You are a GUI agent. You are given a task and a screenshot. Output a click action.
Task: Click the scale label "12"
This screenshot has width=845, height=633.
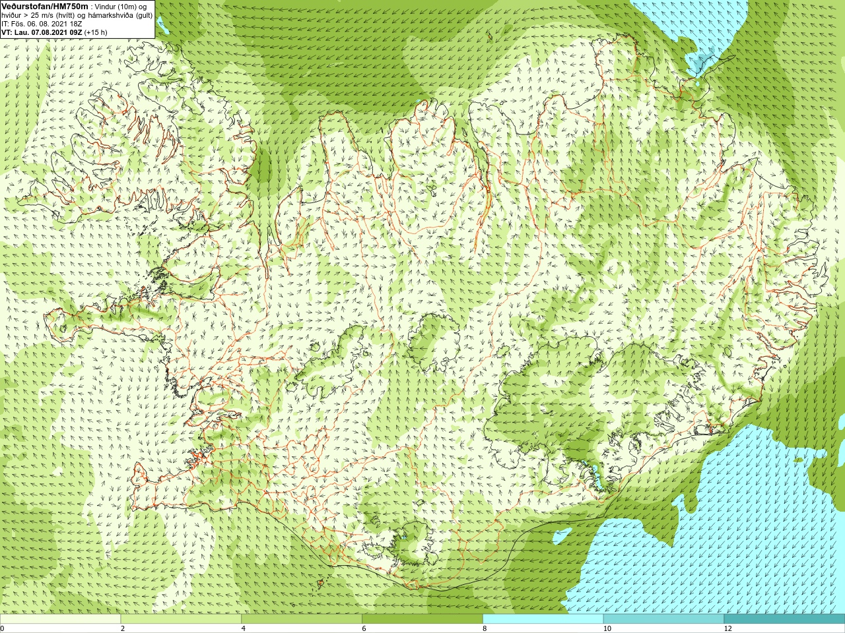tap(728, 628)
